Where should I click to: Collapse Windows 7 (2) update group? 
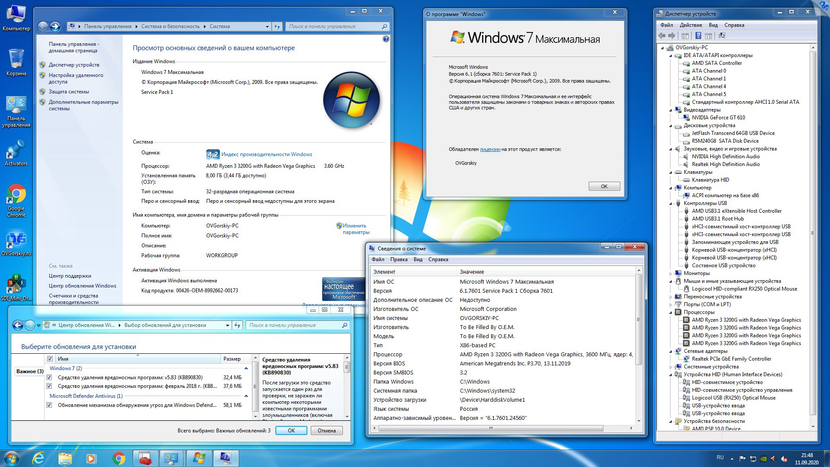[x=246, y=368]
